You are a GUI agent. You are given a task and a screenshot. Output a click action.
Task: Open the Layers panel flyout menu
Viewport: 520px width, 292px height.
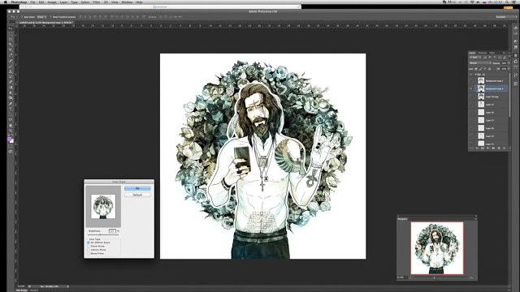tap(509, 53)
